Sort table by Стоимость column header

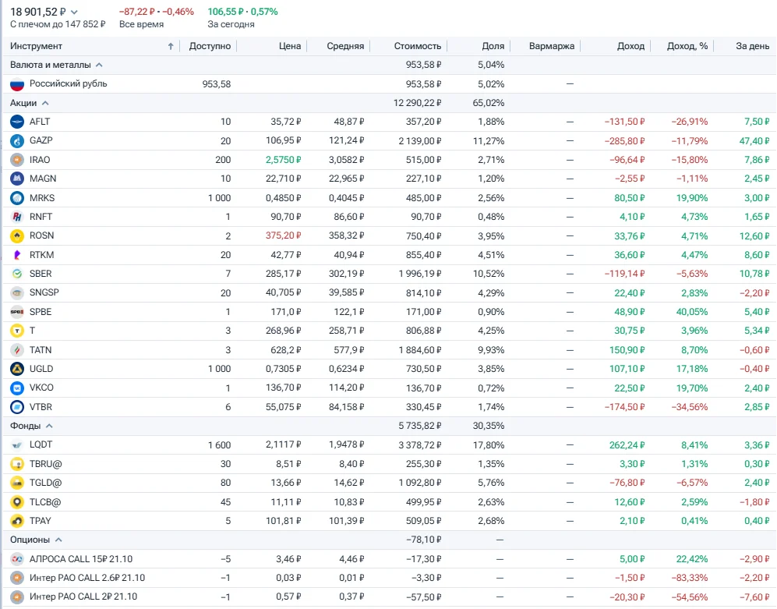coord(417,46)
